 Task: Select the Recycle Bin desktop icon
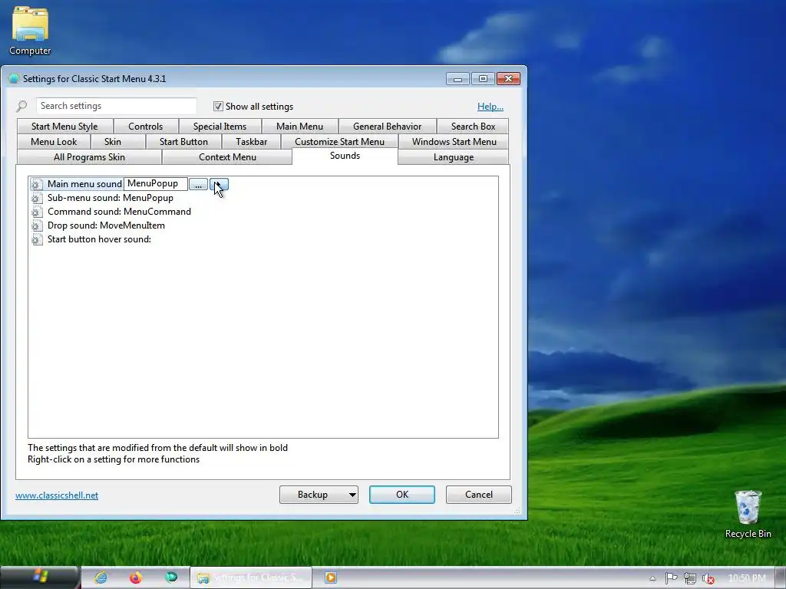748,515
